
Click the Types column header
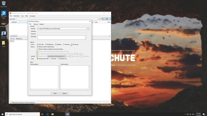pos(96,22)
